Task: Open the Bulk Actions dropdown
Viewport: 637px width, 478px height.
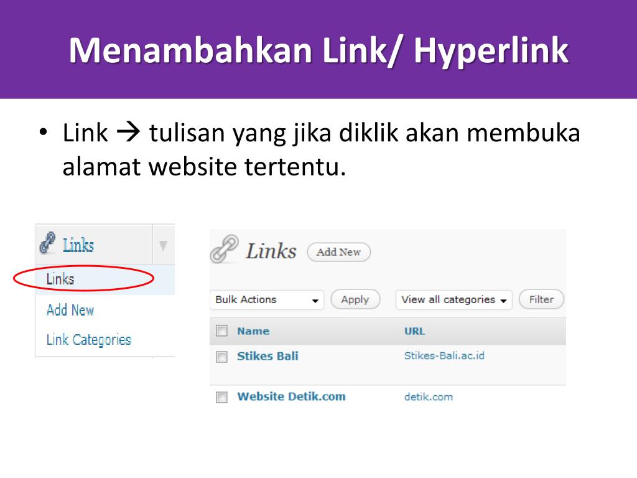Action: (x=267, y=300)
